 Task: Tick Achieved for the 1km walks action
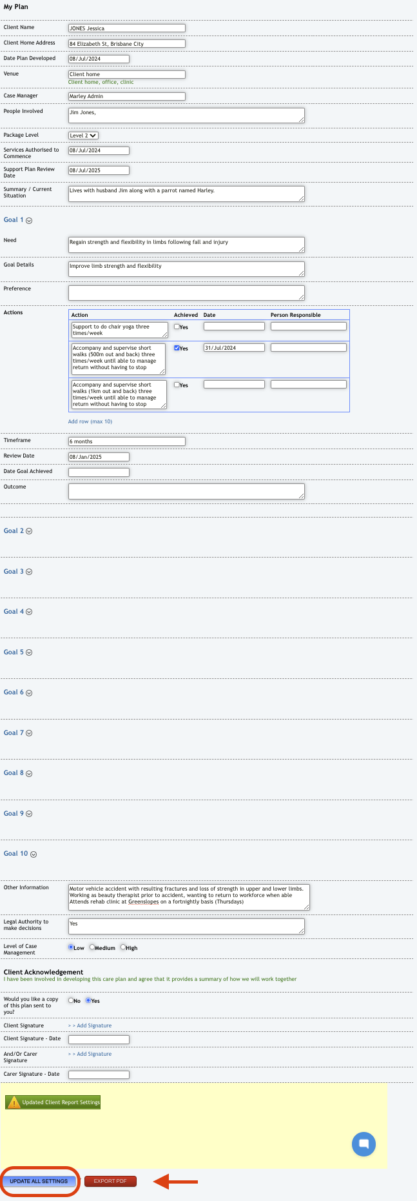click(177, 385)
